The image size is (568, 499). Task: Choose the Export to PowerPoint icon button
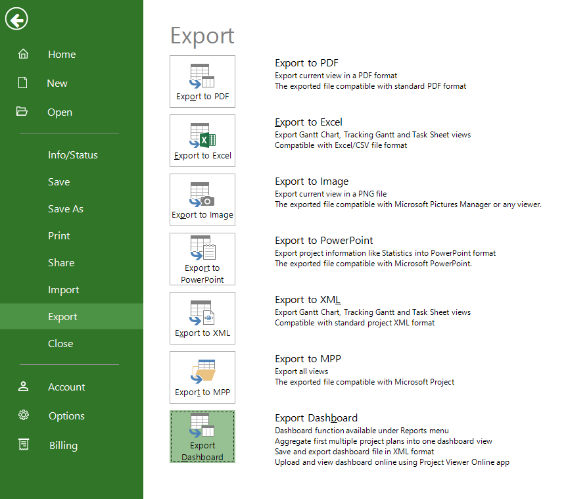coord(202,259)
